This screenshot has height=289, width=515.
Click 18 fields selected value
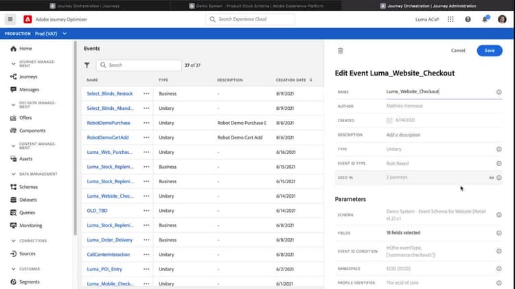[x=403, y=233]
